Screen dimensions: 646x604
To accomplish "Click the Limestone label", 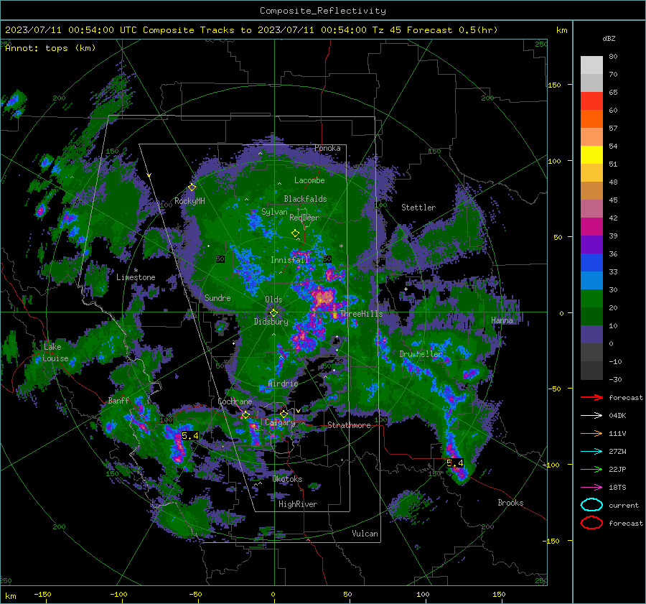I will coord(136,277).
